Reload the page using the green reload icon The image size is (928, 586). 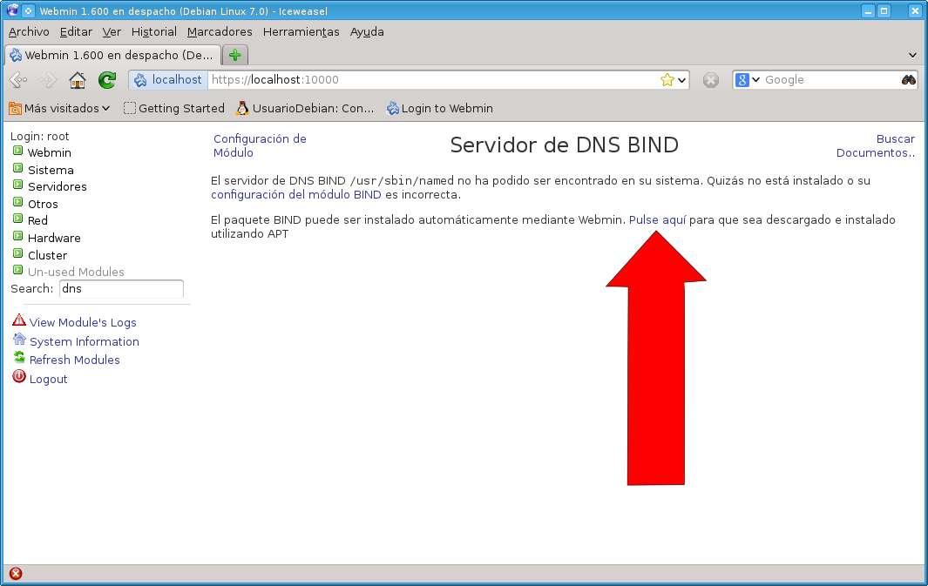(x=106, y=79)
